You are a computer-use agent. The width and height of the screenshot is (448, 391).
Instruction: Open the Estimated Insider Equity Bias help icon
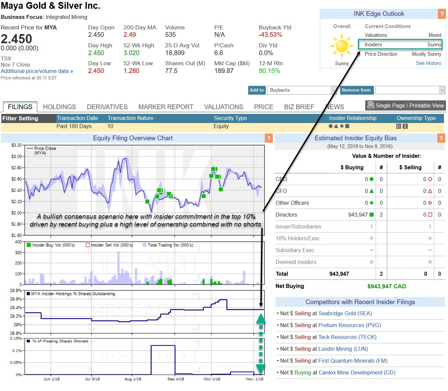pyautogui.click(x=441, y=138)
